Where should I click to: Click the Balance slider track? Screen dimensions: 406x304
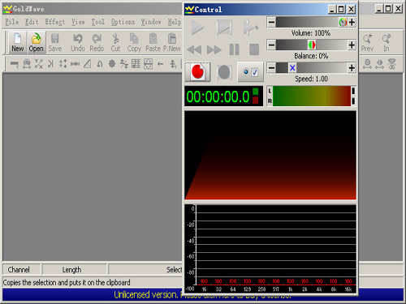click(312, 45)
